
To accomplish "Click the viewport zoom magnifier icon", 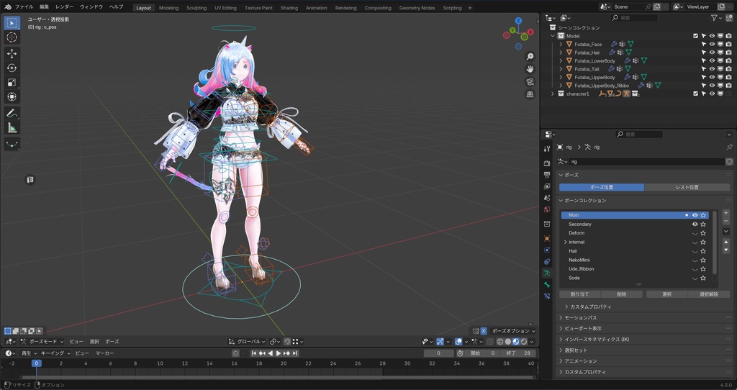I will tap(530, 57).
